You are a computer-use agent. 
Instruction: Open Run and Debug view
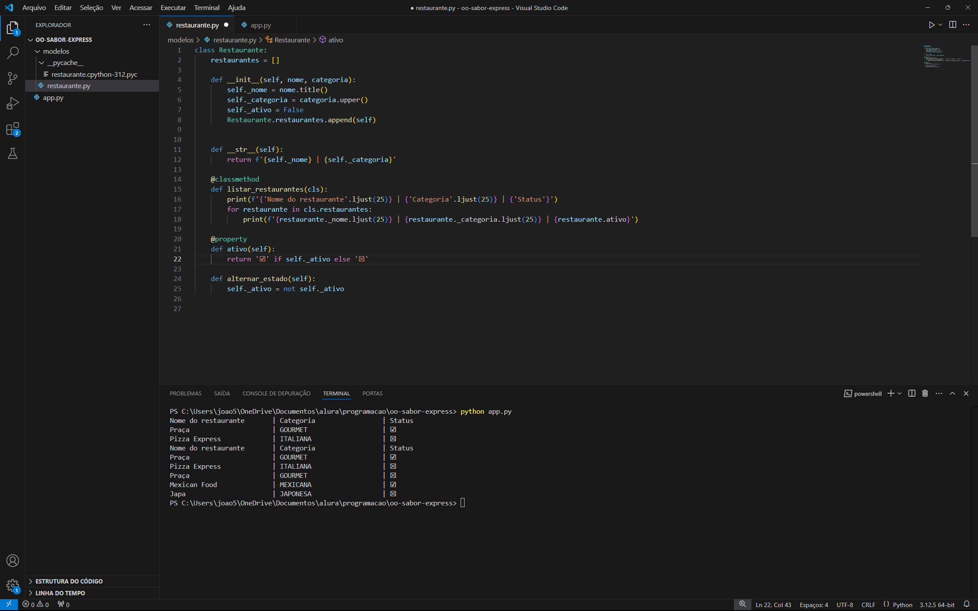click(x=13, y=103)
